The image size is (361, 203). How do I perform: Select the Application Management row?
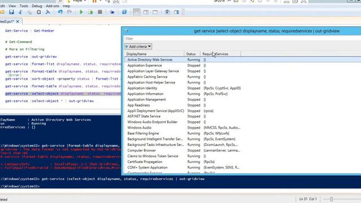pos(243,99)
